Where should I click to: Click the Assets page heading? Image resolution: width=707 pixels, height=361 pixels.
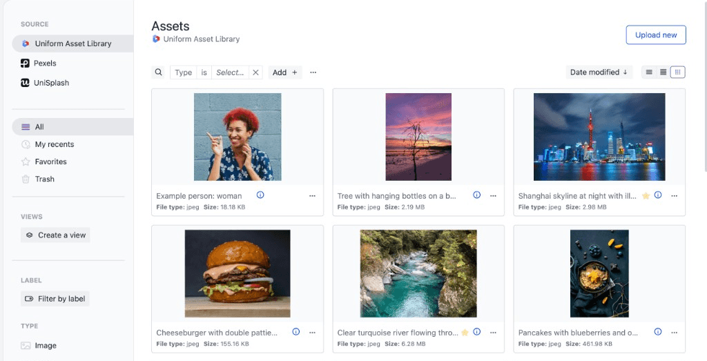click(171, 26)
